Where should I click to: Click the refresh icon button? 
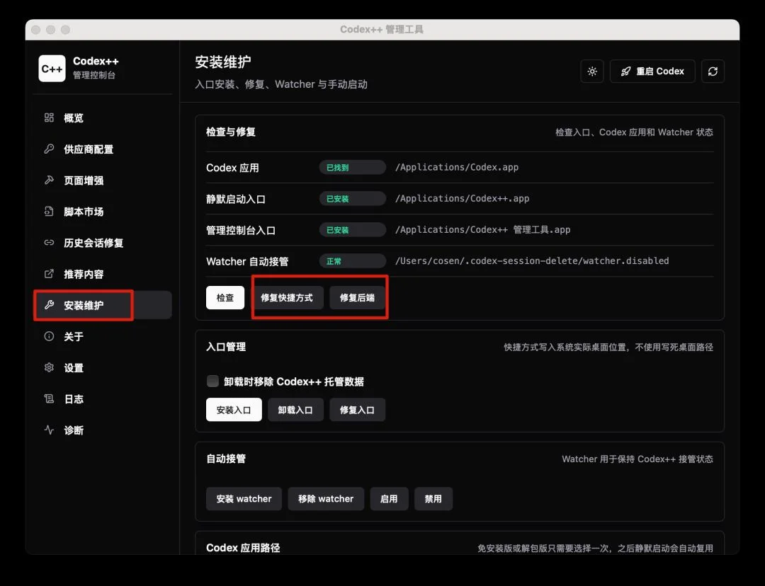(x=713, y=71)
